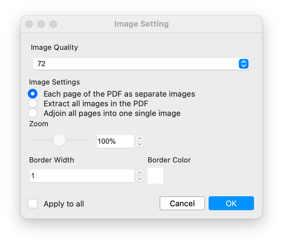Select each page as separate images

pos(33,94)
